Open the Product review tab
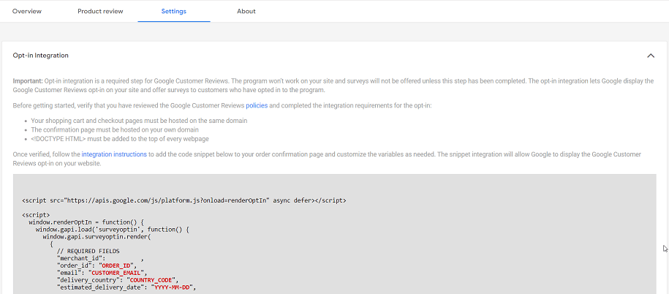The image size is (669, 294). coord(100,12)
